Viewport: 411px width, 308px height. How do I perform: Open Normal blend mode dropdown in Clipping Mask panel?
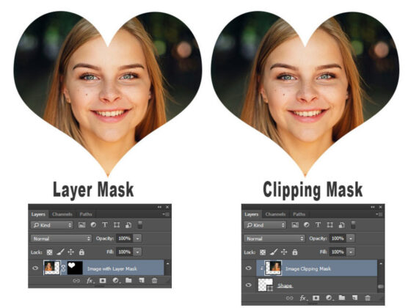274,238
